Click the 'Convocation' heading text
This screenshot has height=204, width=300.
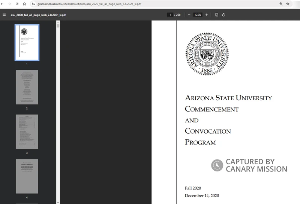(208, 131)
